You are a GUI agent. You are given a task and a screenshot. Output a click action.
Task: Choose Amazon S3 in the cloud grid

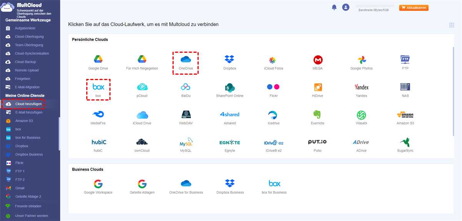pyautogui.click(x=405, y=118)
